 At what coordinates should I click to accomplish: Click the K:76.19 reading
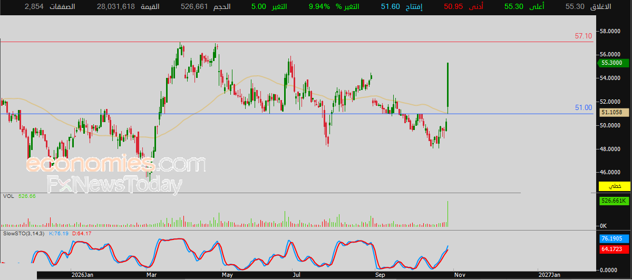click(59, 233)
